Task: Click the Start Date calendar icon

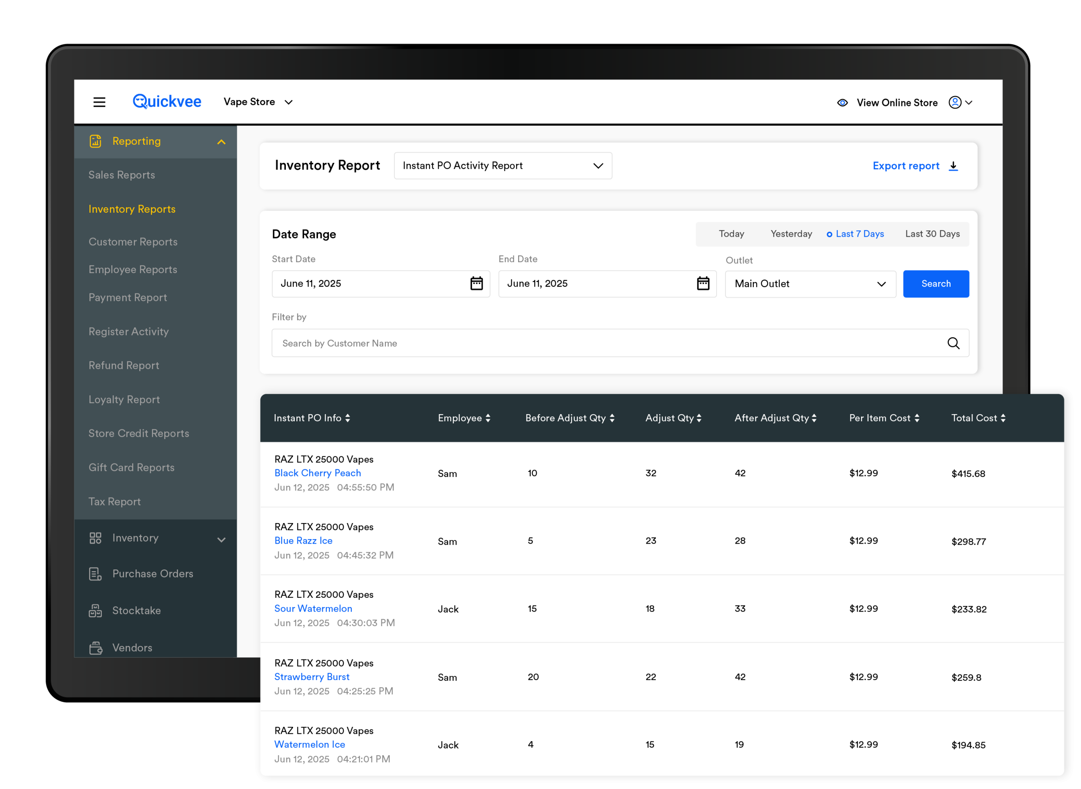Action: [476, 284]
